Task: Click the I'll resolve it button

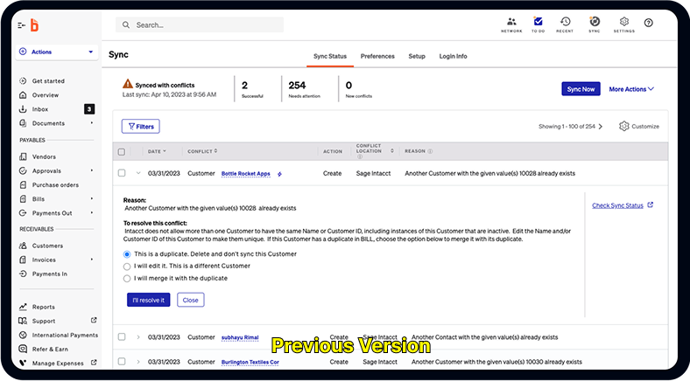Action: 148,301
